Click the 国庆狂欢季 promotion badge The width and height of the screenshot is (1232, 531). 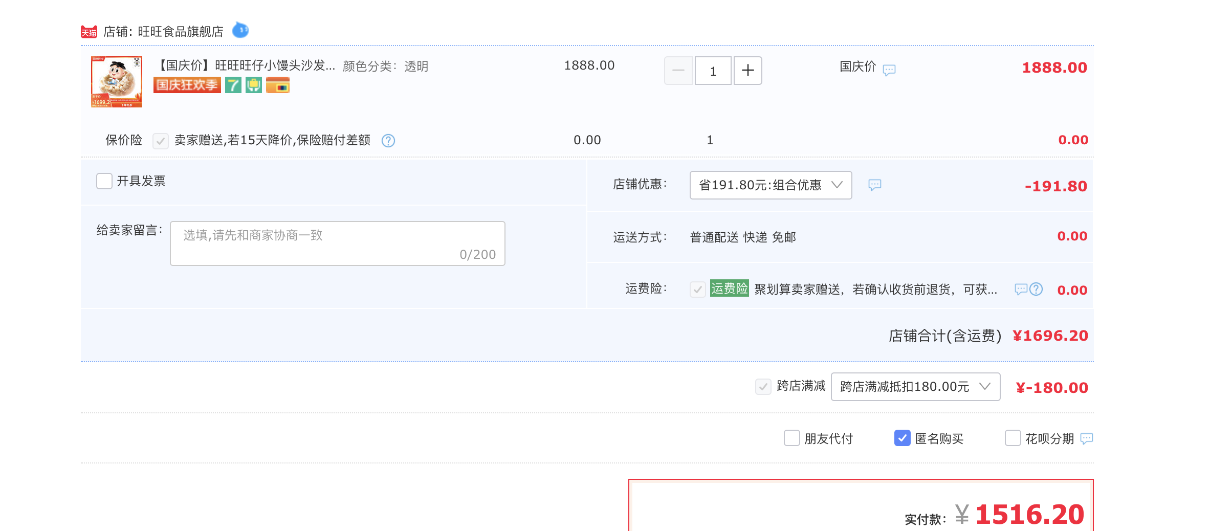[x=187, y=85]
